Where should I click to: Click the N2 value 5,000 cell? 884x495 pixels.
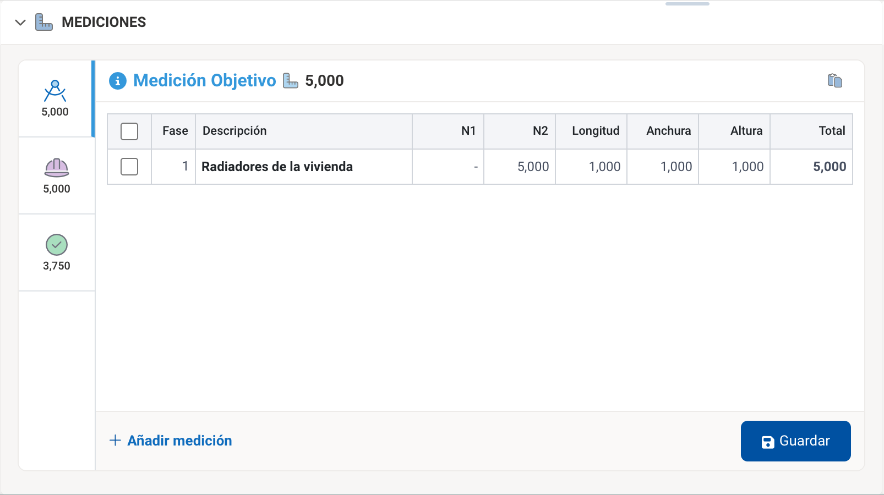pos(520,167)
